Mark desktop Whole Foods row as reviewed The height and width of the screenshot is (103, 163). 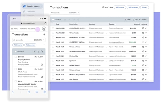143,33
